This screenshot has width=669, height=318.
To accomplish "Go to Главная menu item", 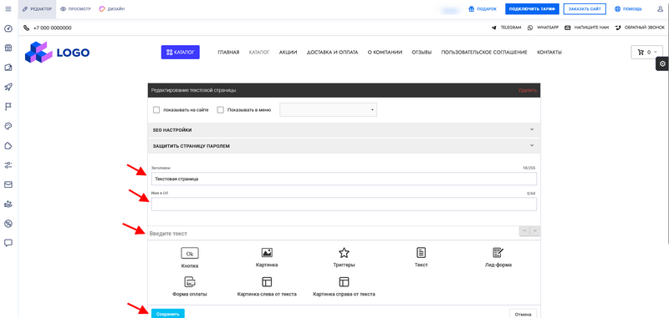I will click(228, 53).
